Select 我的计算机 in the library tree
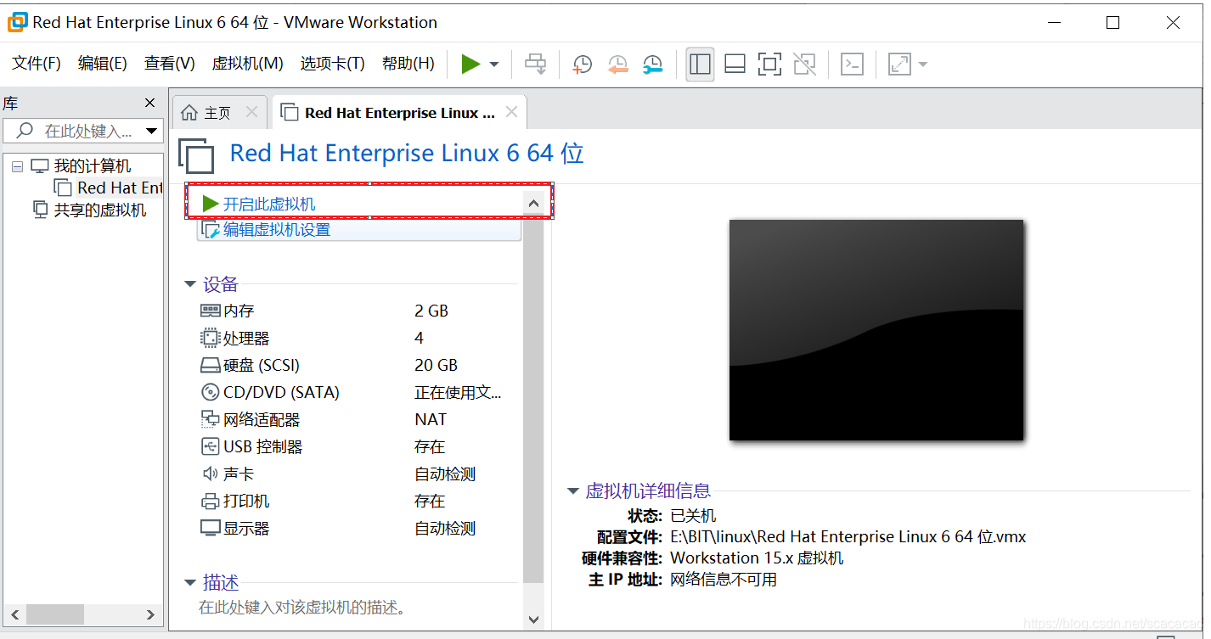 (x=81, y=166)
